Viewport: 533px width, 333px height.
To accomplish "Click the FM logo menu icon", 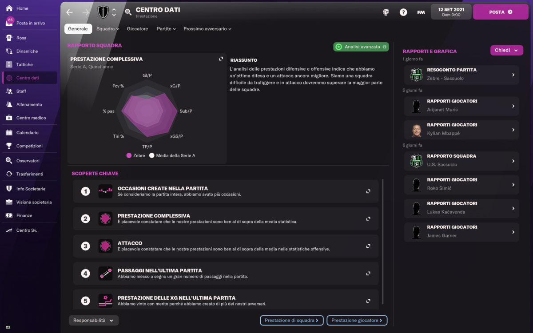I will 421,12.
